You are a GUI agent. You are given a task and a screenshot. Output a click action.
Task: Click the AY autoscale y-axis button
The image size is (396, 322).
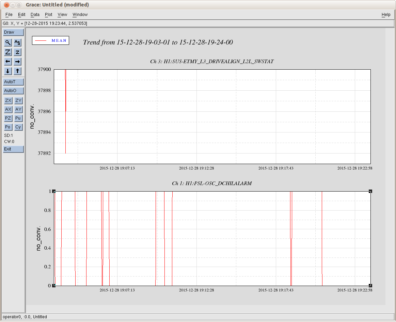[18, 109]
